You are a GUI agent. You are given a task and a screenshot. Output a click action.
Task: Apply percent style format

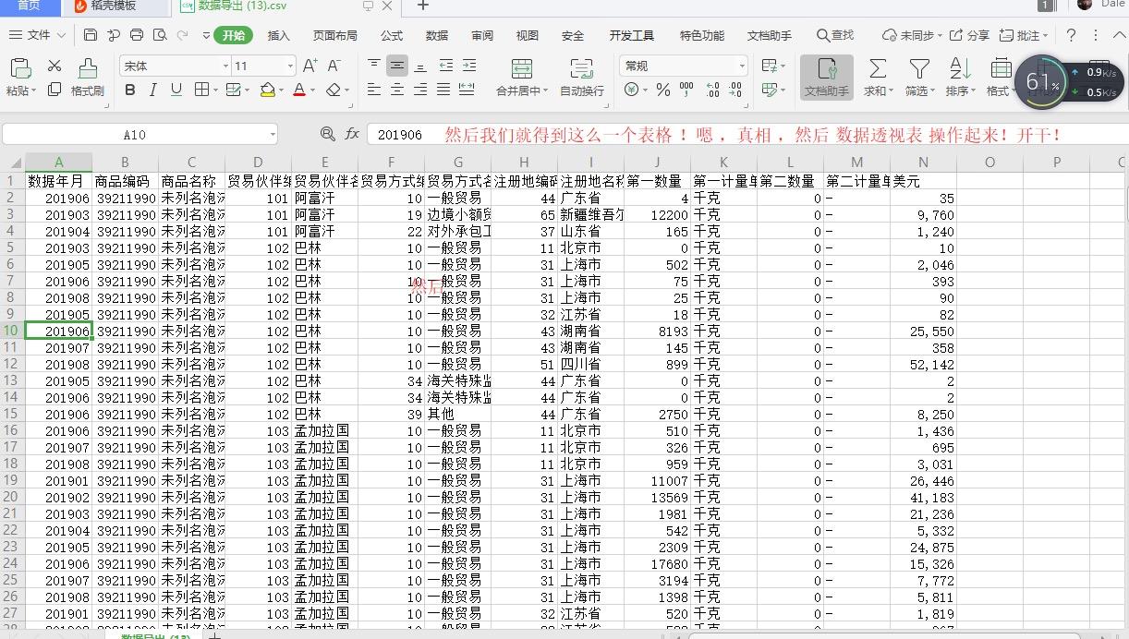(662, 90)
